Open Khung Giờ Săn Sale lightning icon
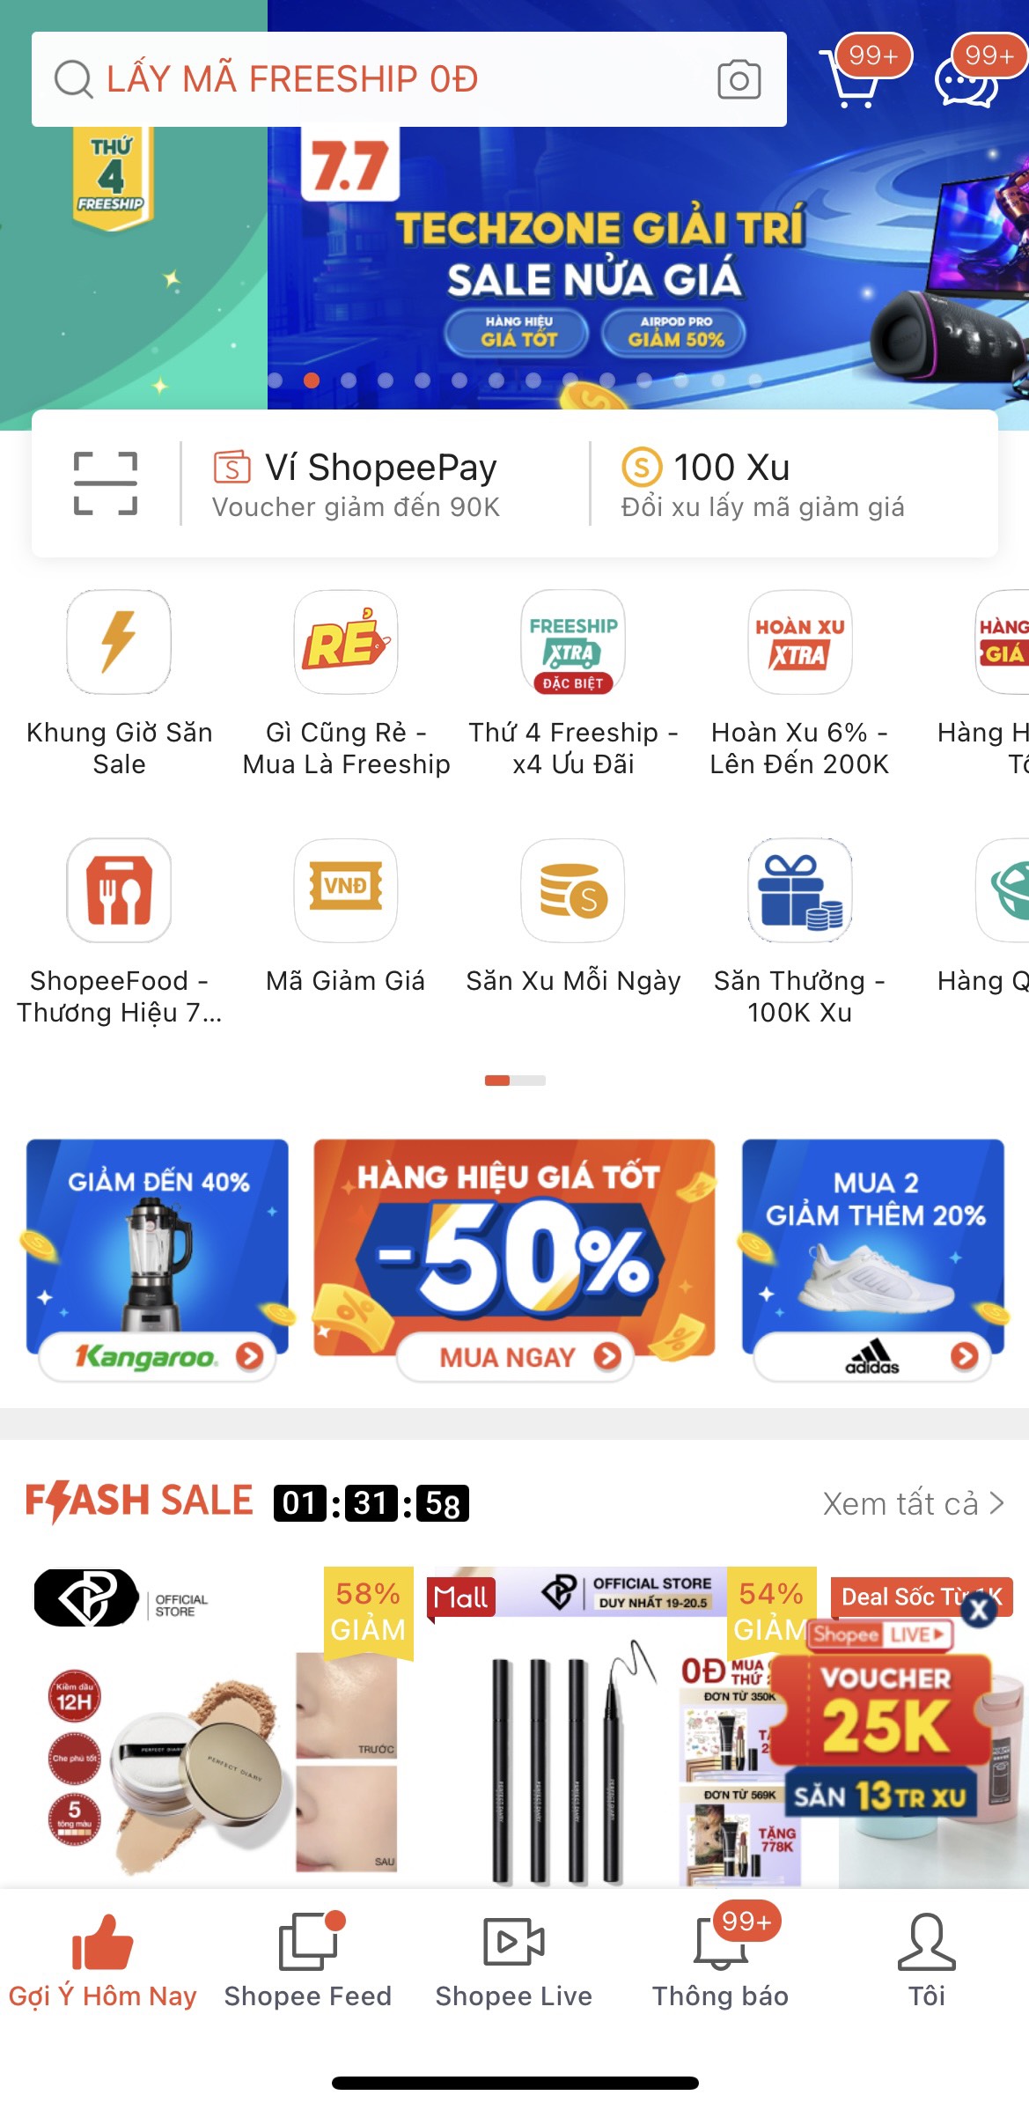 pyautogui.click(x=119, y=642)
